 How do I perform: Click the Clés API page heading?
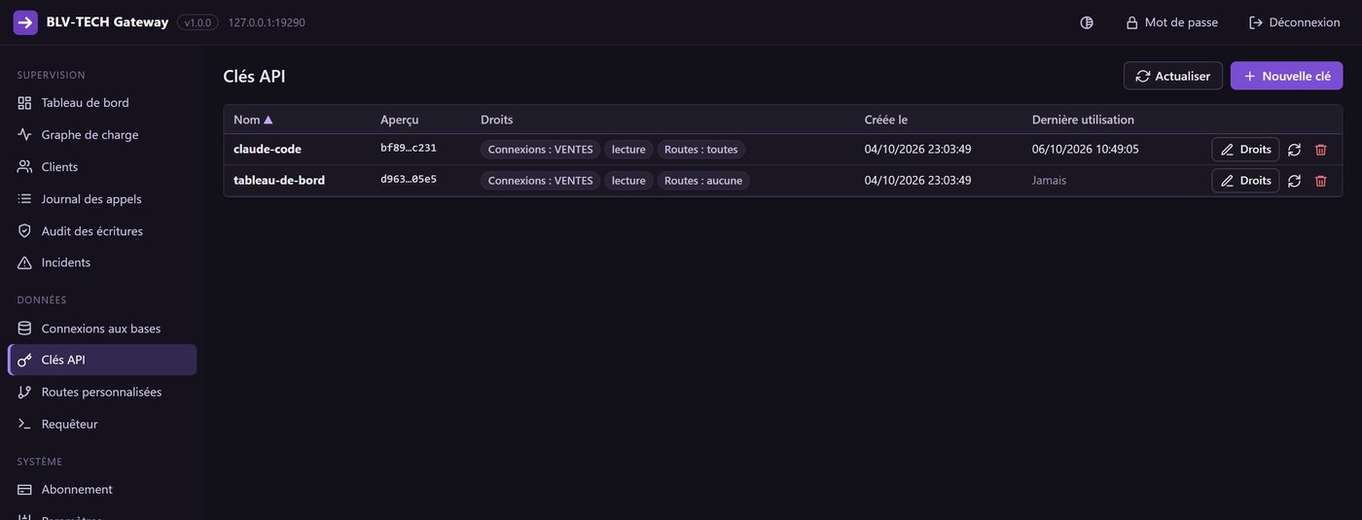tap(254, 77)
